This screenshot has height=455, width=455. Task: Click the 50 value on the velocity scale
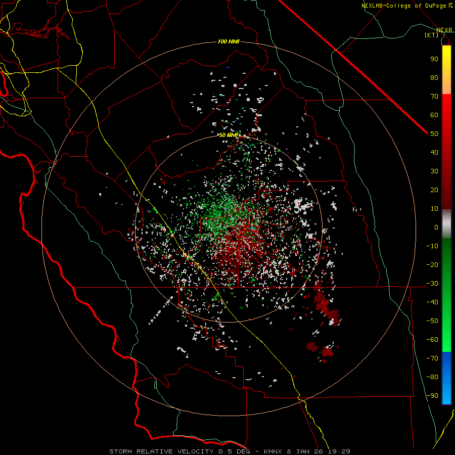pos(434,134)
